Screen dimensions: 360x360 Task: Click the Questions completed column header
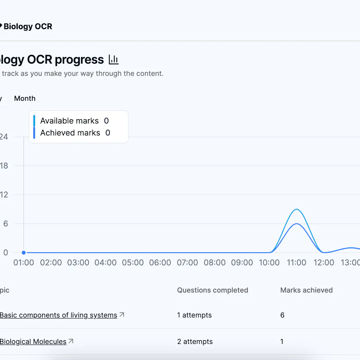[x=212, y=290]
